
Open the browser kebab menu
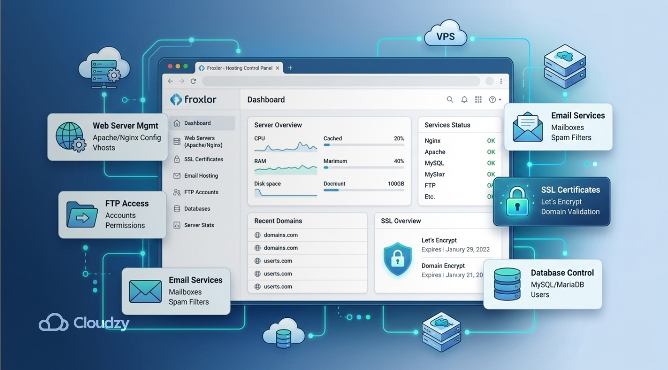point(501,81)
